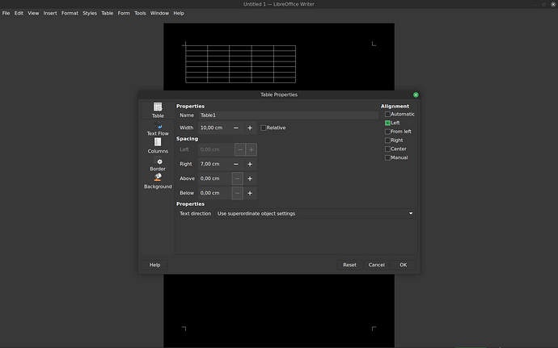Open the Table menu
This screenshot has height=348, width=558.
(x=107, y=13)
